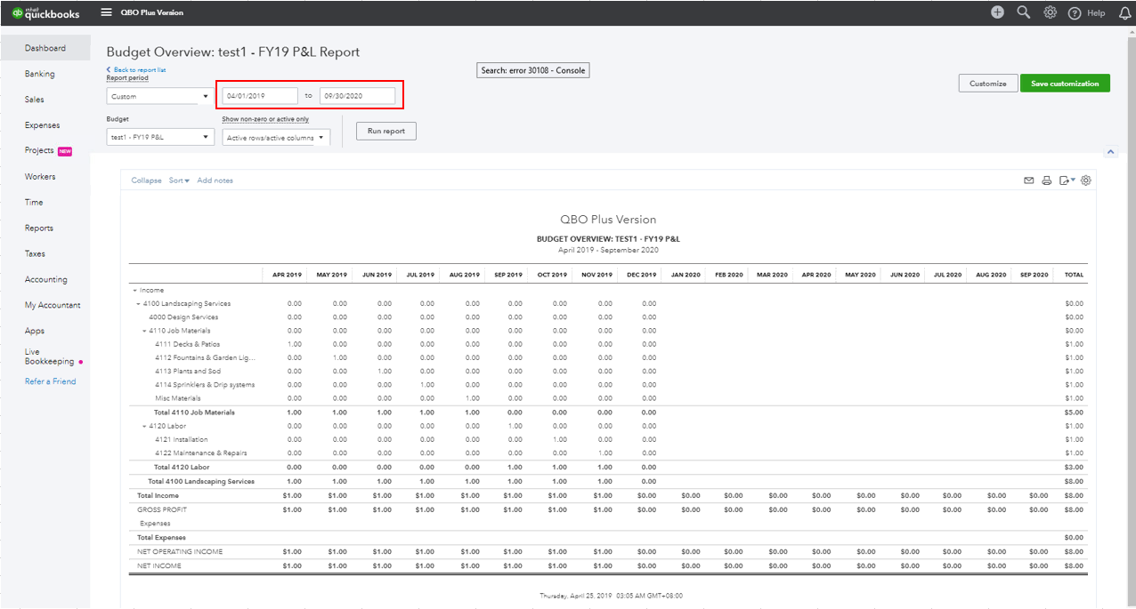Open the Report period dropdown
1136x609 pixels.
click(x=158, y=96)
